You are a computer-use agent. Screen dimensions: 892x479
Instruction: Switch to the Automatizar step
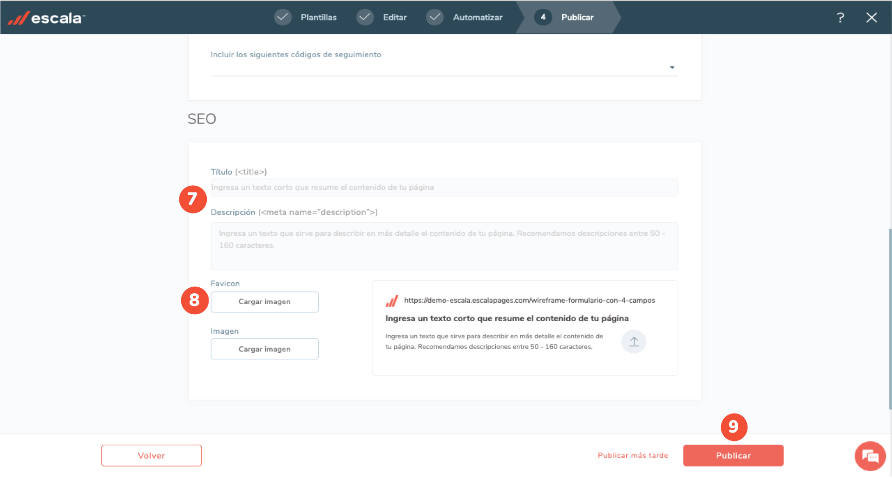477,17
